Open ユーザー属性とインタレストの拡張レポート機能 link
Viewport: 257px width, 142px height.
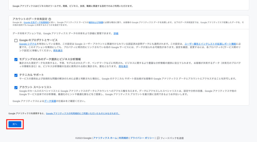click(210, 44)
